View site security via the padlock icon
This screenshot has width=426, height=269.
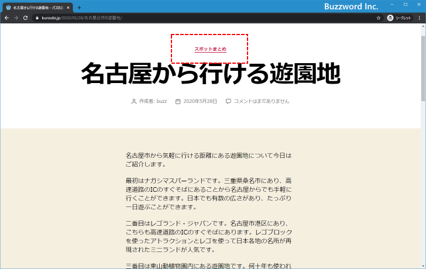(x=37, y=18)
